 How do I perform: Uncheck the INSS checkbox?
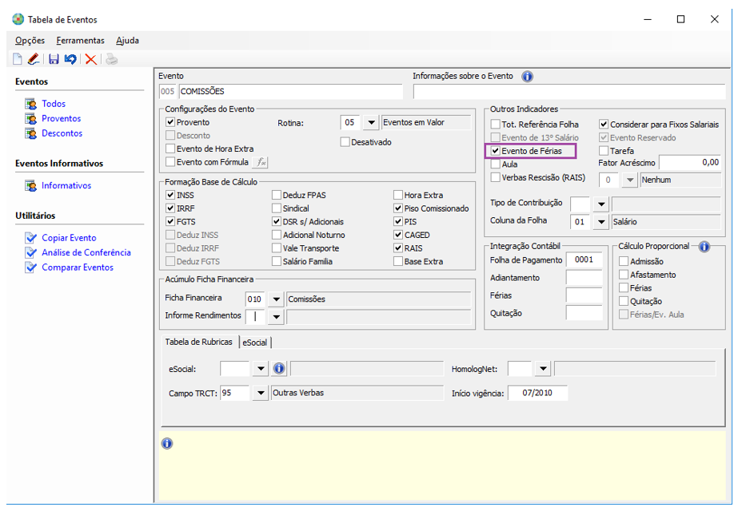coord(170,195)
